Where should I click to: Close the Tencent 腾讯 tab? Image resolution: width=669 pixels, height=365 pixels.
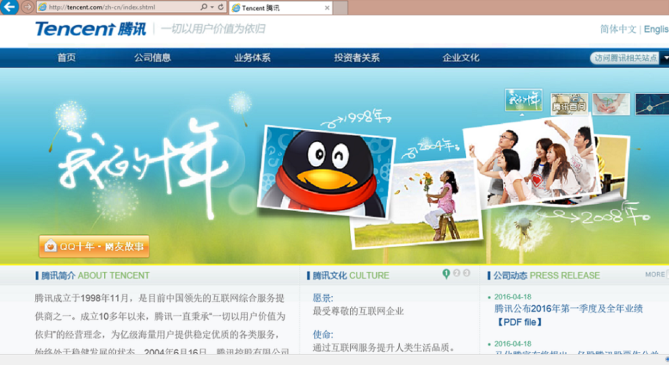point(327,7)
